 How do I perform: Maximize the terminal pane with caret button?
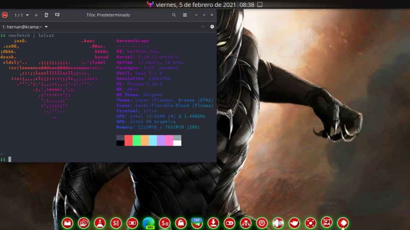[x=203, y=27]
